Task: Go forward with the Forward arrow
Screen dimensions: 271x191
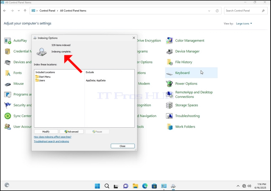Action: (x=12, y=11)
